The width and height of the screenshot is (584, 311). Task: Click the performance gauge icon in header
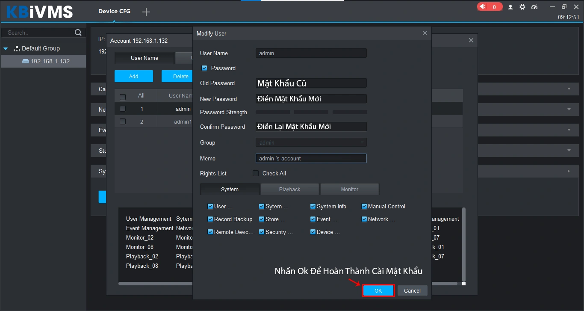(534, 7)
